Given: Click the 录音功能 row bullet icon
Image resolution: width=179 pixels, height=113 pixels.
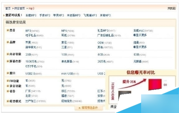Looking at the screenshot, I should (x=8, y=86).
